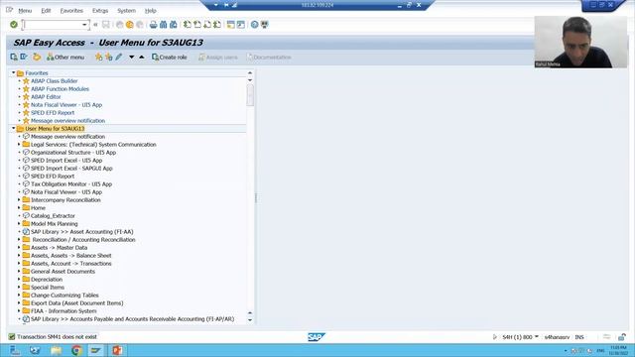Expand the Model Mix Planning folder
Viewport: 635px width, 357px height.
tap(19, 223)
